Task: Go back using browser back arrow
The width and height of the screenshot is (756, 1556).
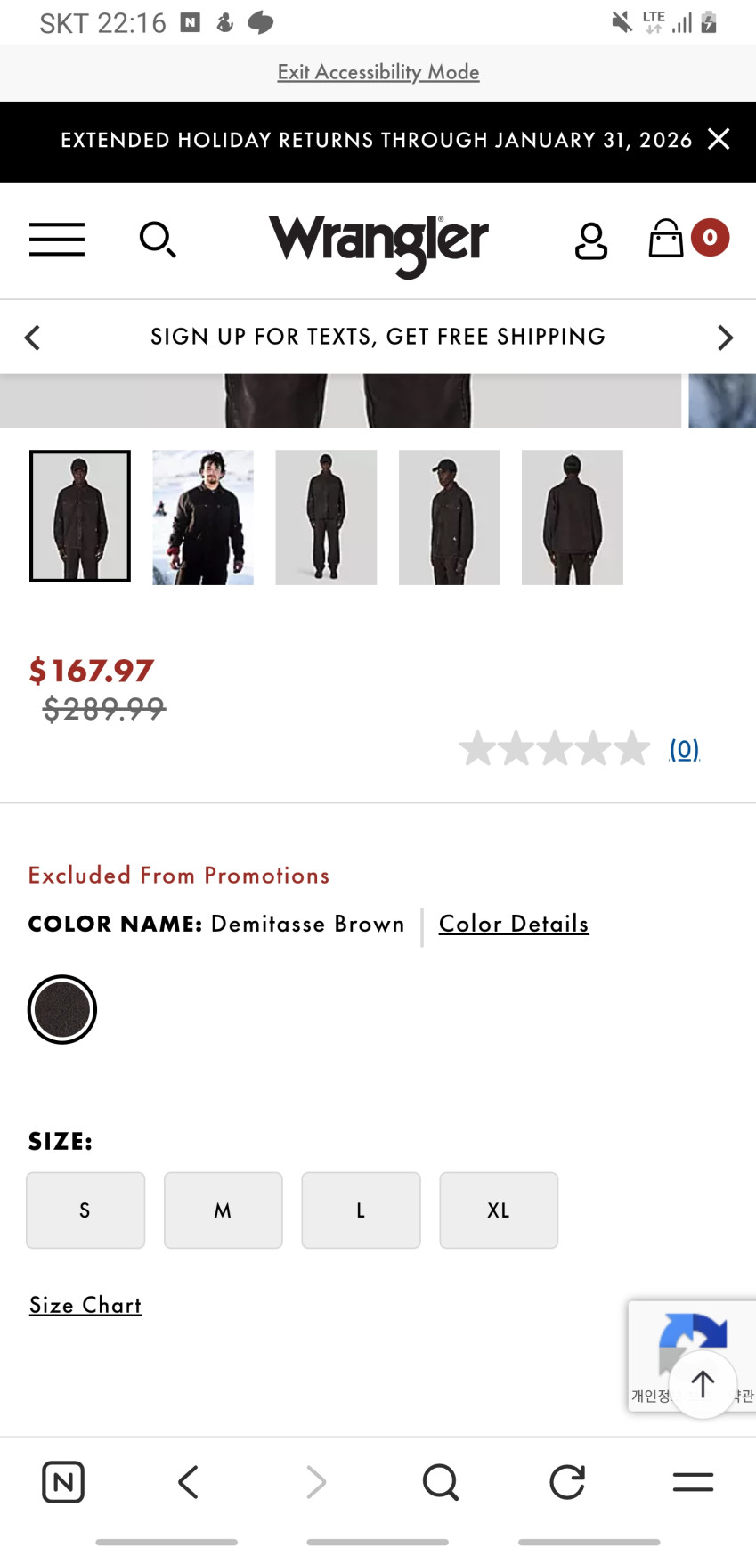Action: 188,1482
